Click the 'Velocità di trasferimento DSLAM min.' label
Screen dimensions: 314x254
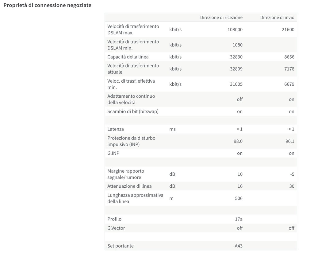point(133,45)
